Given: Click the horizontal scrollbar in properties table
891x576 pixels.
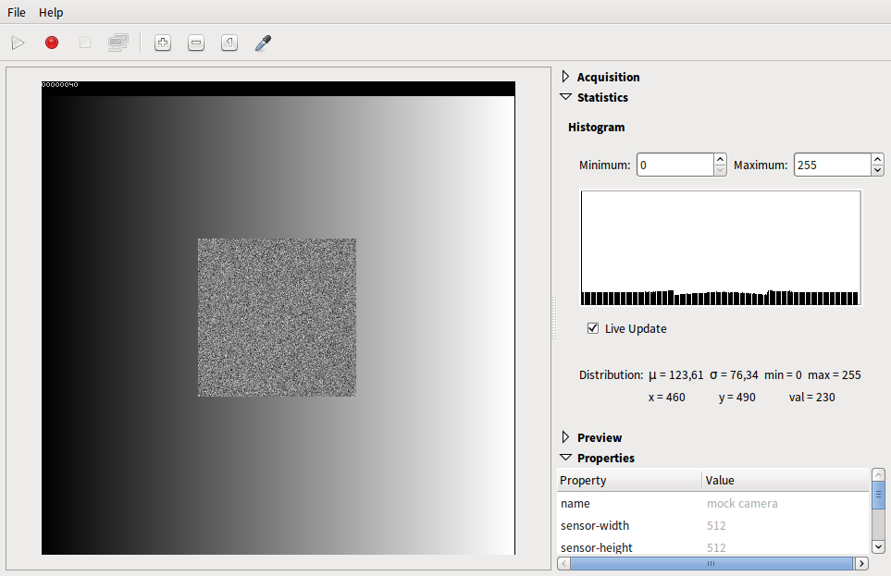Looking at the screenshot, I should pos(711,563).
